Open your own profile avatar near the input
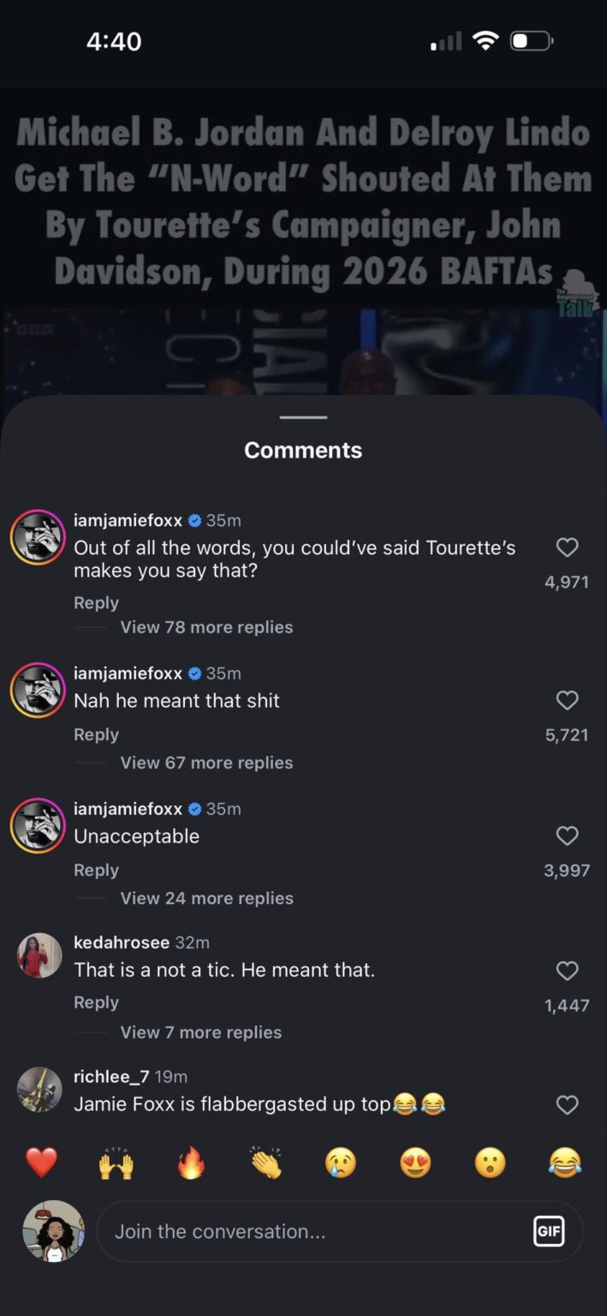This screenshot has width=607, height=1316. 53,1231
